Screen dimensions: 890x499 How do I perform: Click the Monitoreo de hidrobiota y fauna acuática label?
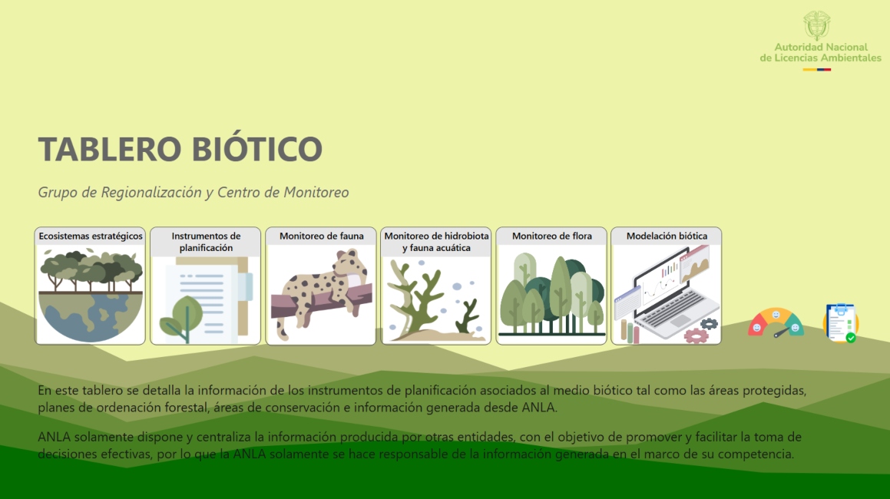pos(435,241)
